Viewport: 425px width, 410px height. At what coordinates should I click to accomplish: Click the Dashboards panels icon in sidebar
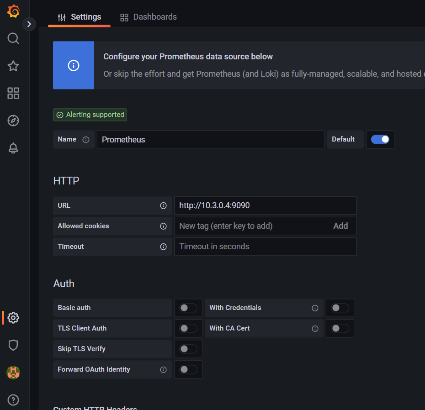point(13,93)
